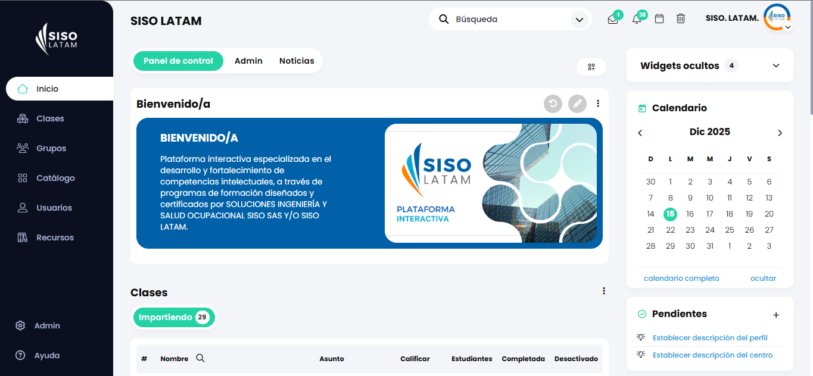Open the calendar icon in the header
813x376 pixels.
click(659, 19)
